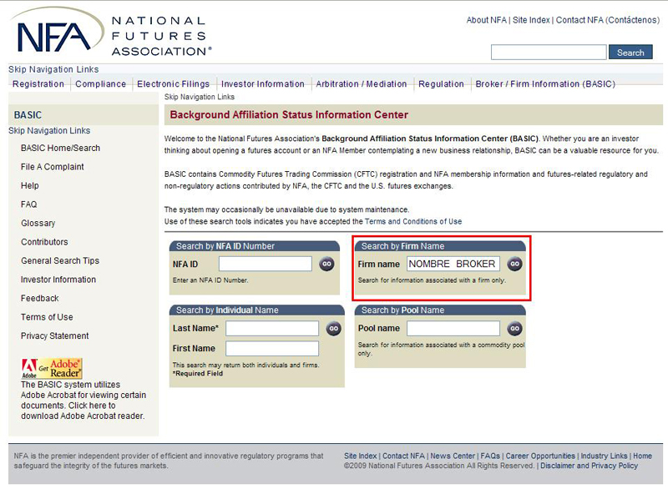Image resolution: width=668 pixels, height=494 pixels.
Task: Open the Compliance menu
Action: point(100,84)
